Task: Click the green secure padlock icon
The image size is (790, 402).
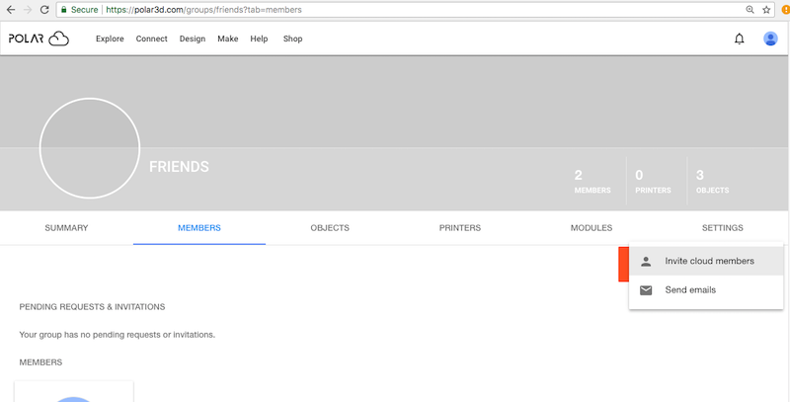Action: click(63, 10)
